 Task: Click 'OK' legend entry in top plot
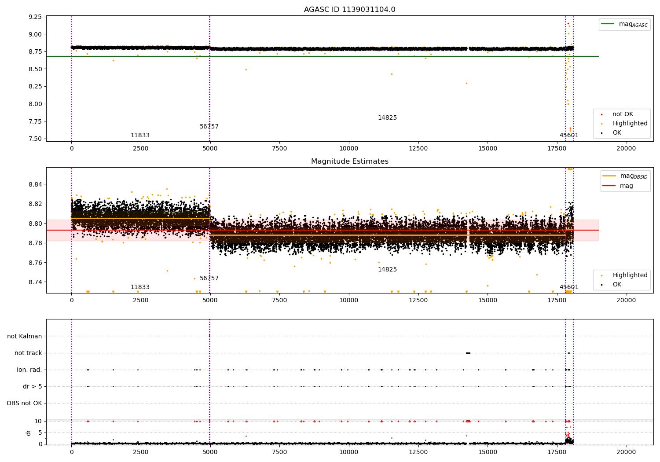pos(617,133)
